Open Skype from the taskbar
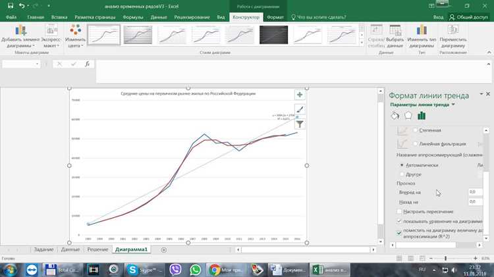The height and width of the screenshot is (277, 494). pos(144,270)
